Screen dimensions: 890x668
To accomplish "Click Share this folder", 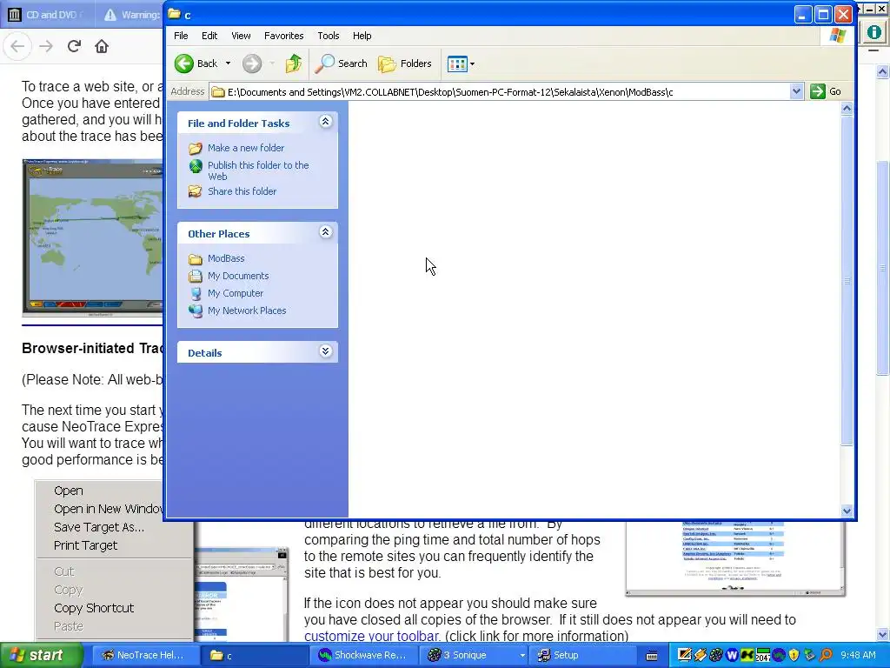I will (x=242, y=191).
